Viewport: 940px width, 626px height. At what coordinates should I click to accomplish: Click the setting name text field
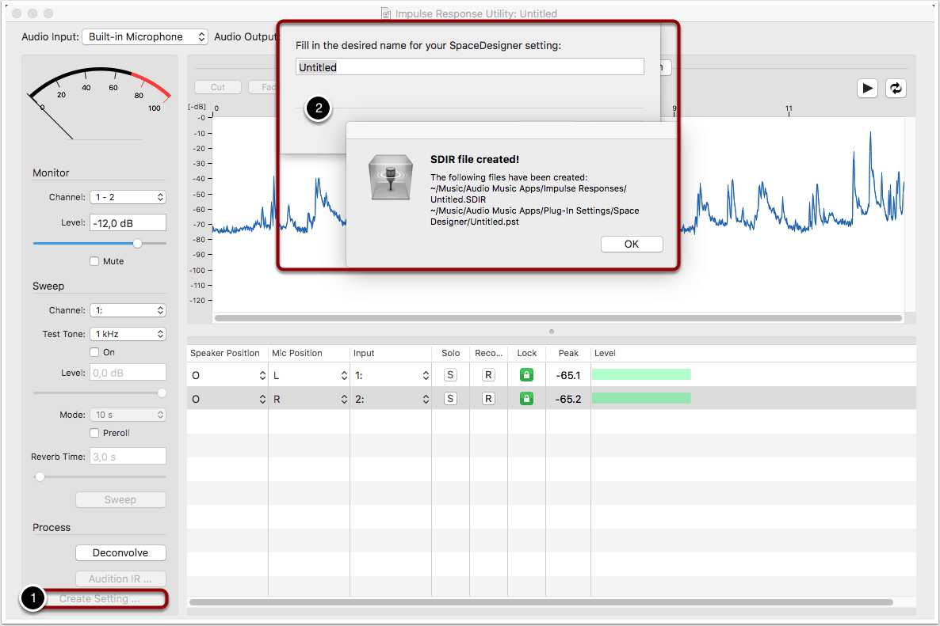[x=470, y=67]
